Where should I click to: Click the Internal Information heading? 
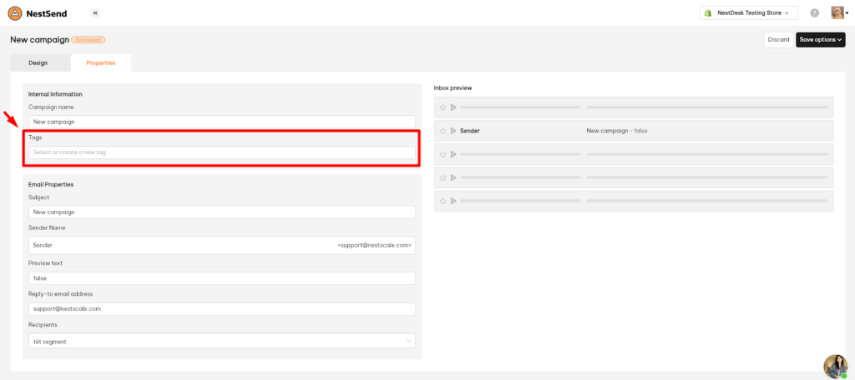pyautogui.click(x=55, y=94)
